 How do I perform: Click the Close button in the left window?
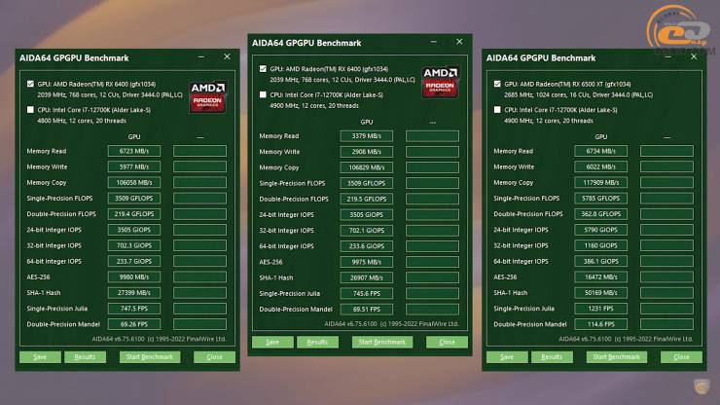[214, 357]
